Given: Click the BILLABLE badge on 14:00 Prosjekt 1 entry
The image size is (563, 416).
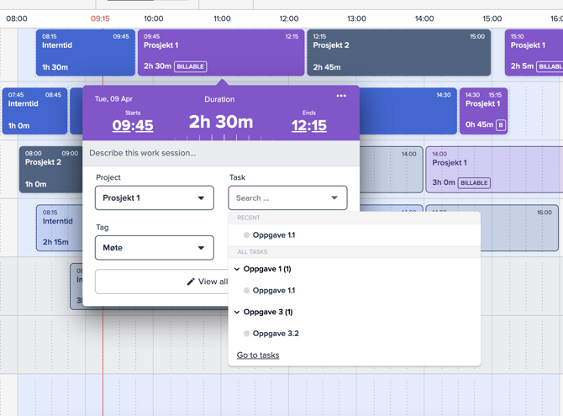Looking at the screenshot, I should coord(474,182).
